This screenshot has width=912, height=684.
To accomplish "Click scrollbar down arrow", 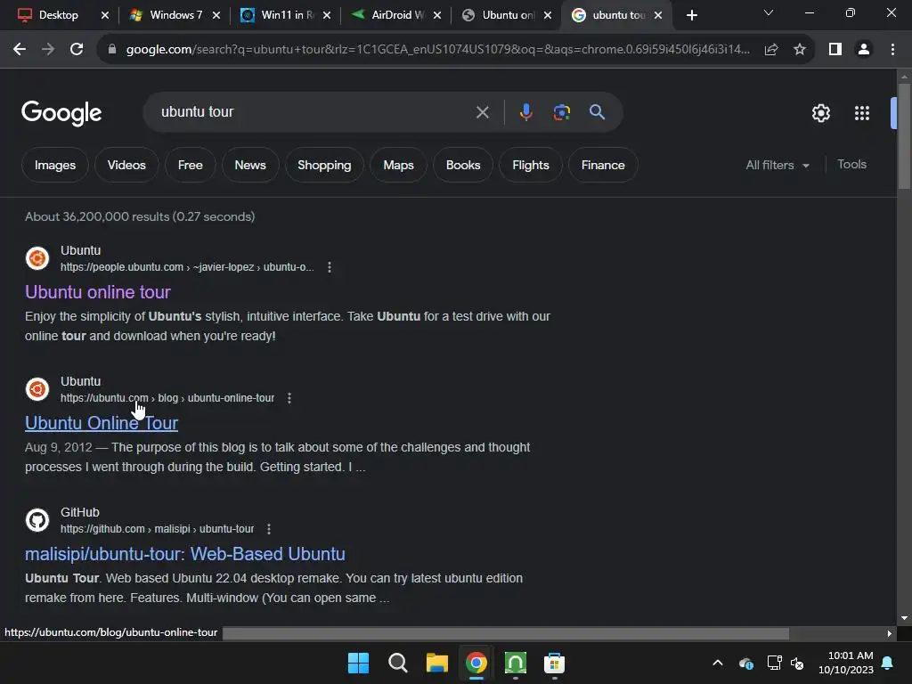I will [x=904, y=618].
